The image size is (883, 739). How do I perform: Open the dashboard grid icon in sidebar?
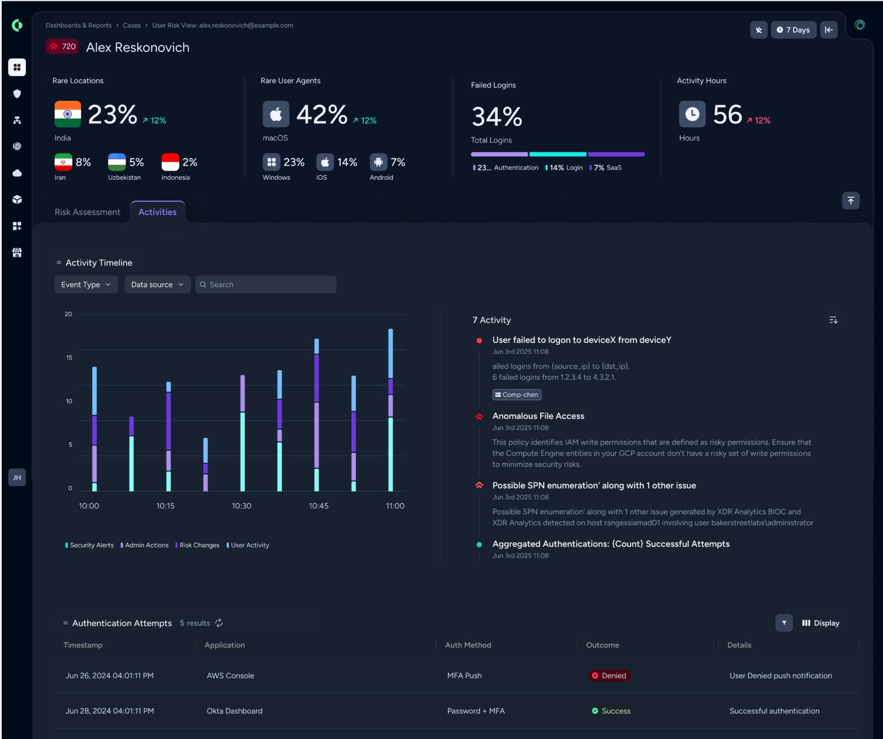pyautogui.click(x=17, y=67)
